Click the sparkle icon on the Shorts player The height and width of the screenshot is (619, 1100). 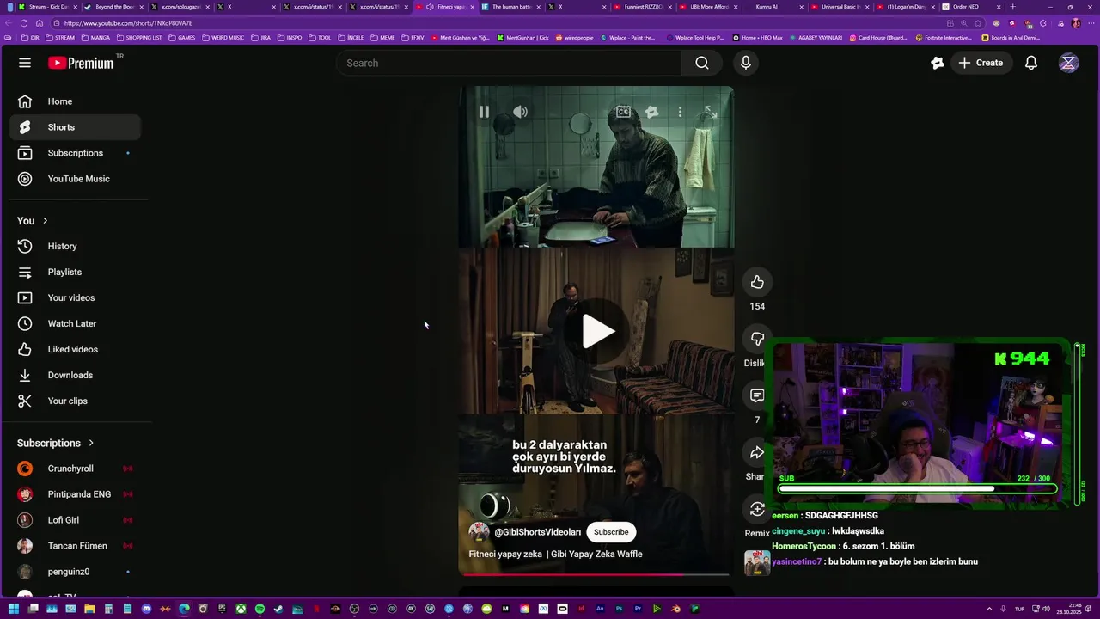coord(651,112)
